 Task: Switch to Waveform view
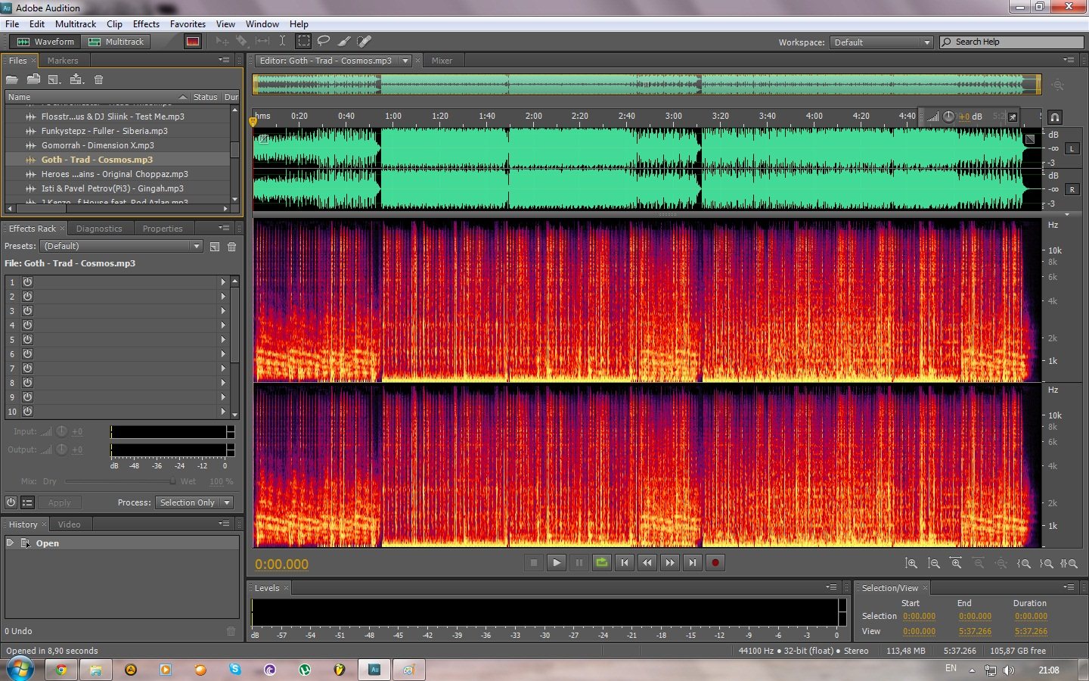(46, 42)
